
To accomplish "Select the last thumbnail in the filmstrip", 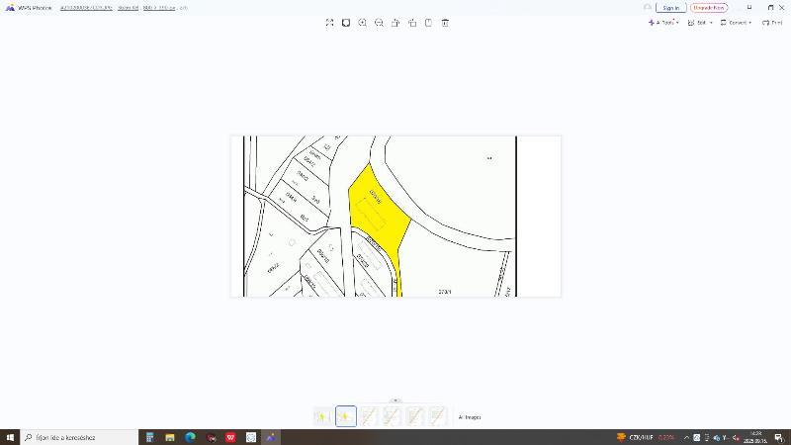I will tap(437, 416).
